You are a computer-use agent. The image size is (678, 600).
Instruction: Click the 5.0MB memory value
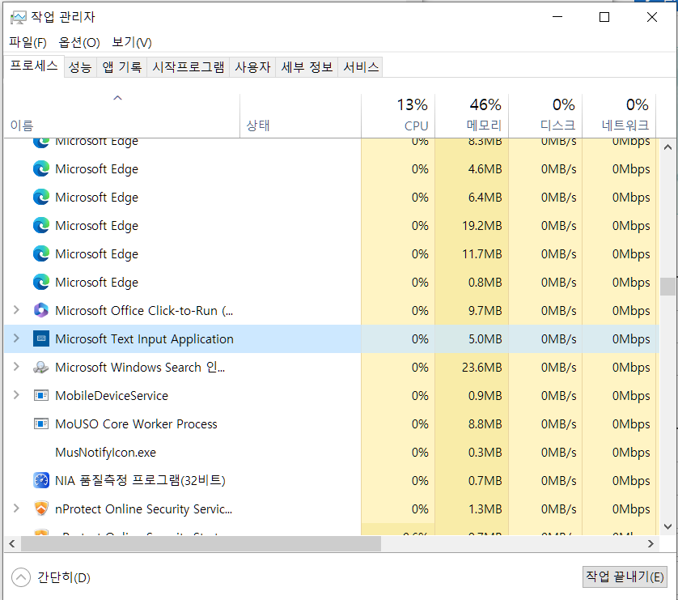pos(485,338)
